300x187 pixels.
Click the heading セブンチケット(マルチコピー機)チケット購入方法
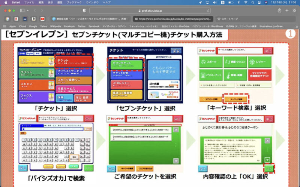[x=147, y=34]
